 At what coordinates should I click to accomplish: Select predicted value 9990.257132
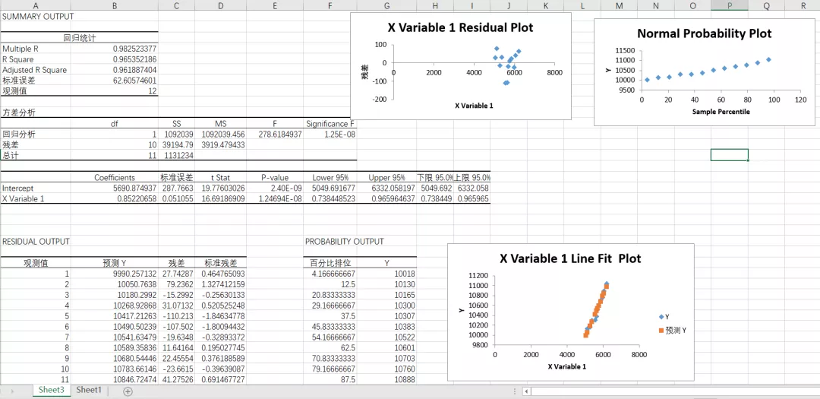[114, 274]
